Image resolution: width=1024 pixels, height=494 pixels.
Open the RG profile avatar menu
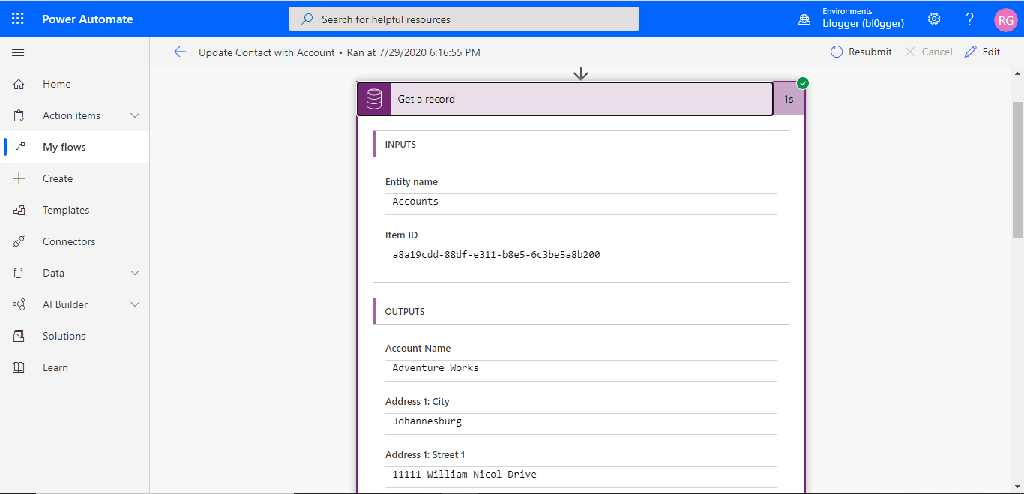point(1005,20)
